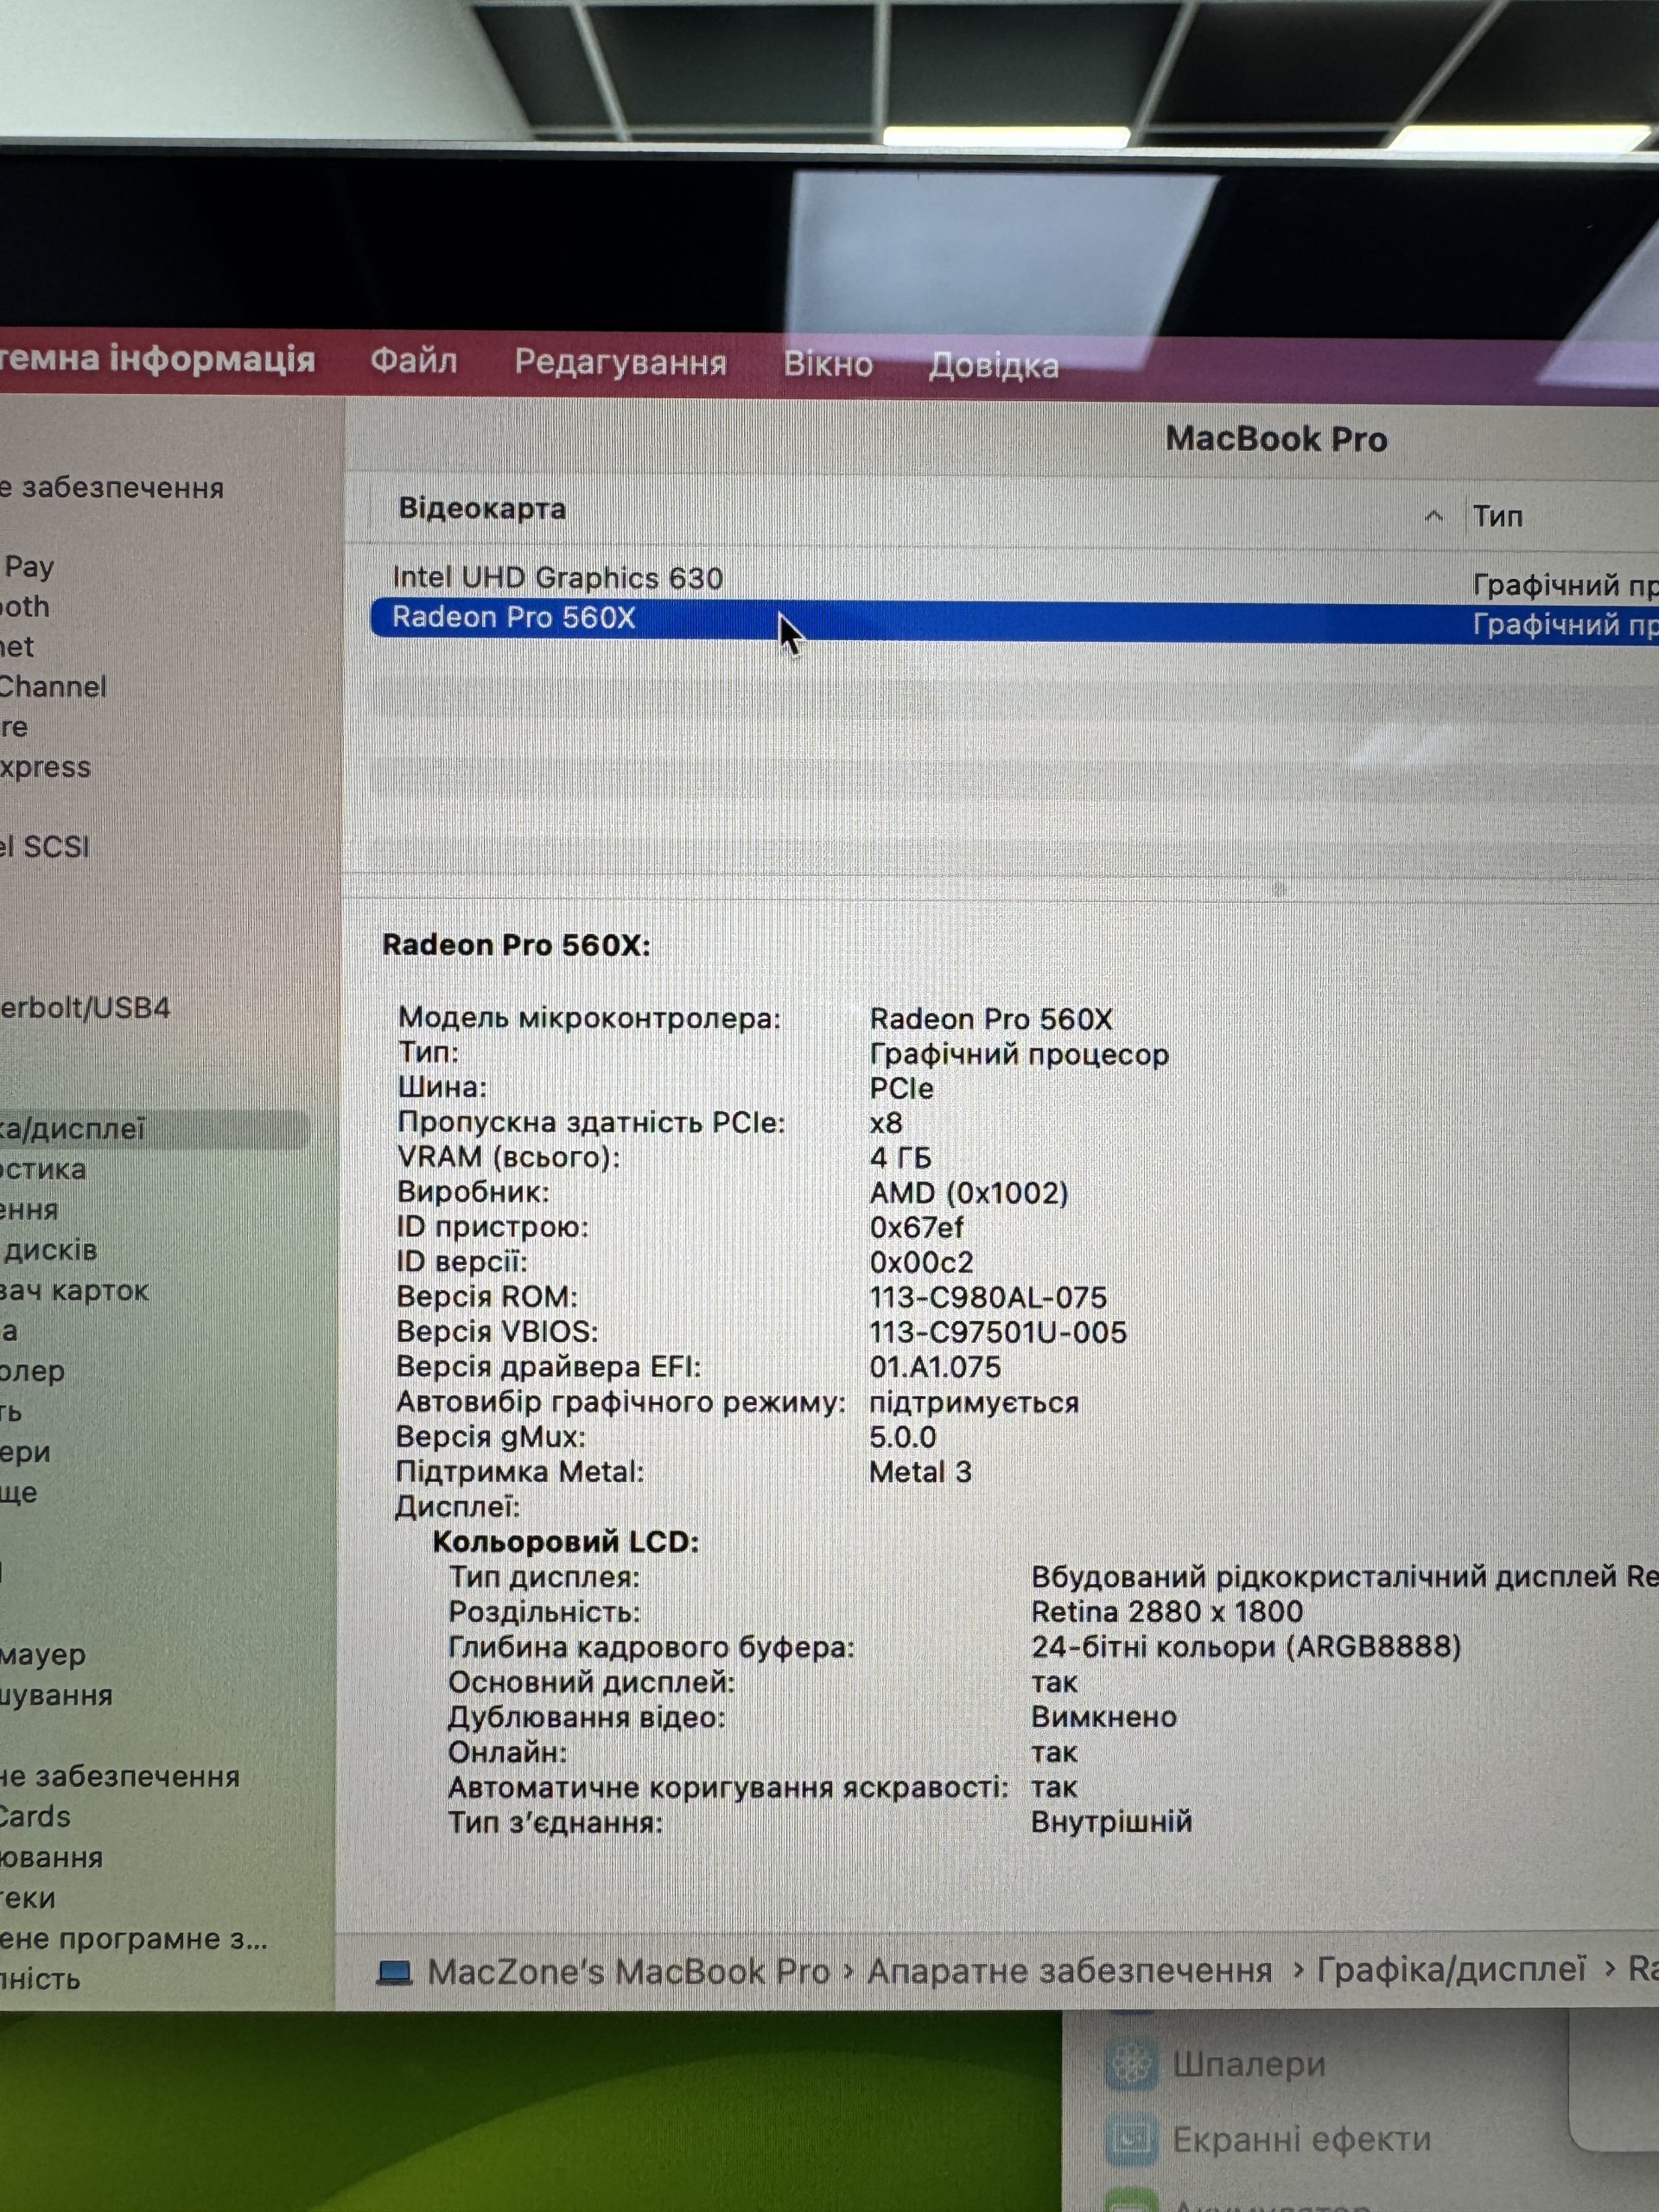Open the Вікно menu

click(828, 364)
